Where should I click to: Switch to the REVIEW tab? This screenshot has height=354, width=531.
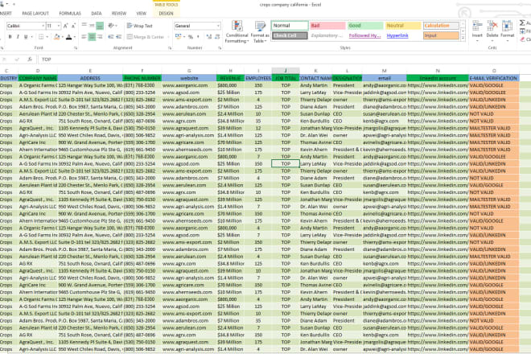[119, 13]
